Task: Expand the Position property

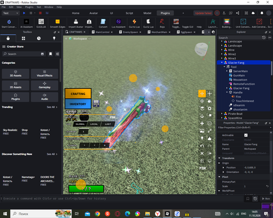Action: point(223,167)
